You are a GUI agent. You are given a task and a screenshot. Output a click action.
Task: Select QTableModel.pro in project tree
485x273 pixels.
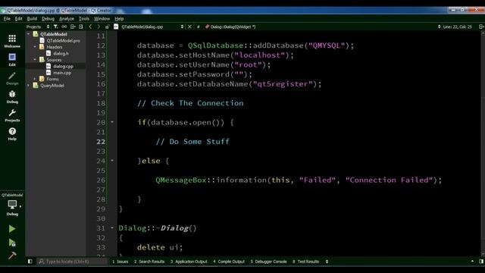click(63, 40)
